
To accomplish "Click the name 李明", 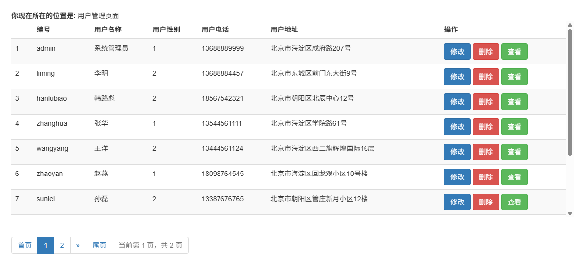I will tap(101, 73).
